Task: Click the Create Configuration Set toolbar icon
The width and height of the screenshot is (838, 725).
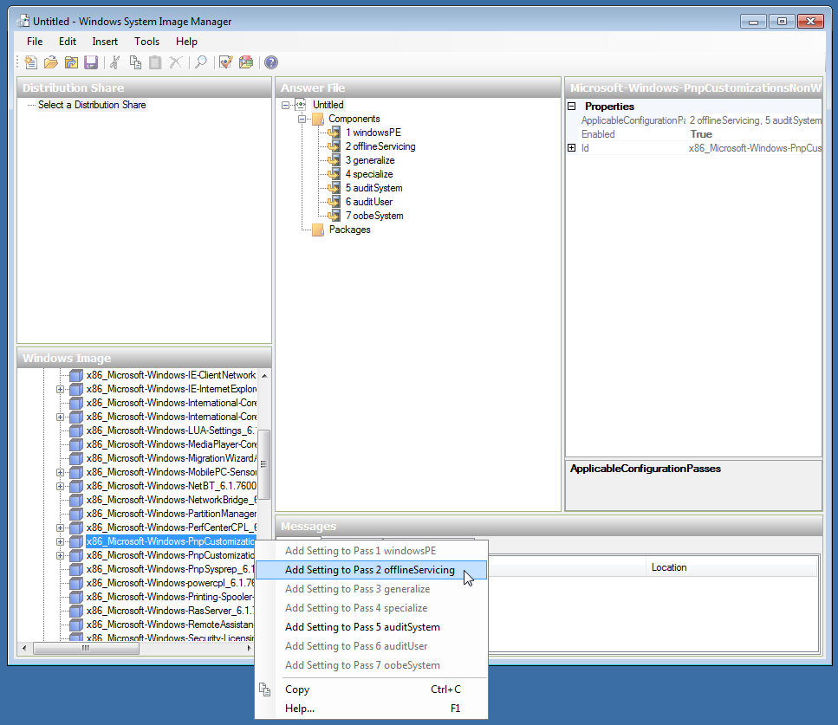Action: (246, 62)
